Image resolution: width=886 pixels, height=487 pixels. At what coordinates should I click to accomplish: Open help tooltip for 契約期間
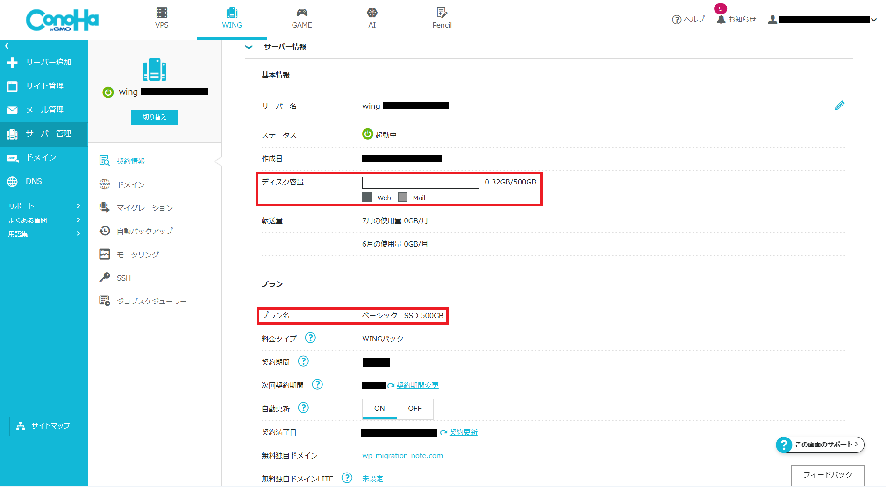[x=303, y=361]
